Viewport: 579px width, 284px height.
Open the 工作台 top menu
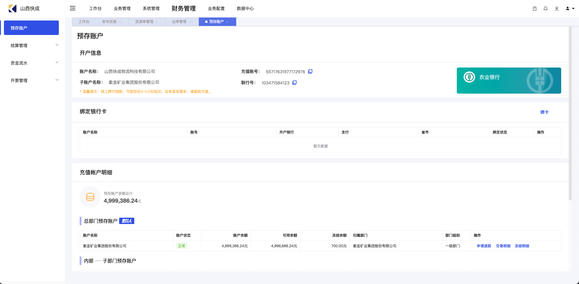click(x=95, y=8)
